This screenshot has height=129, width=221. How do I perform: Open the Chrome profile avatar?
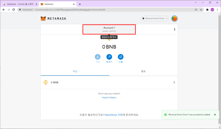point(212,10)
